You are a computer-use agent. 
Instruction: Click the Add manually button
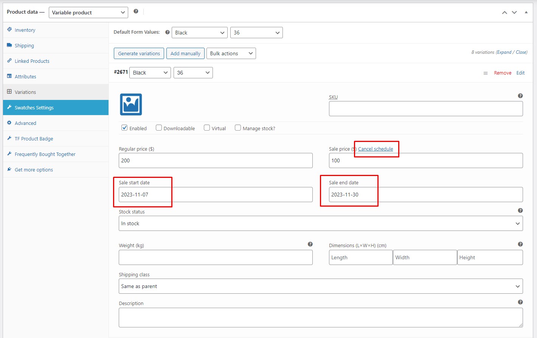click(x=185, y=53)
